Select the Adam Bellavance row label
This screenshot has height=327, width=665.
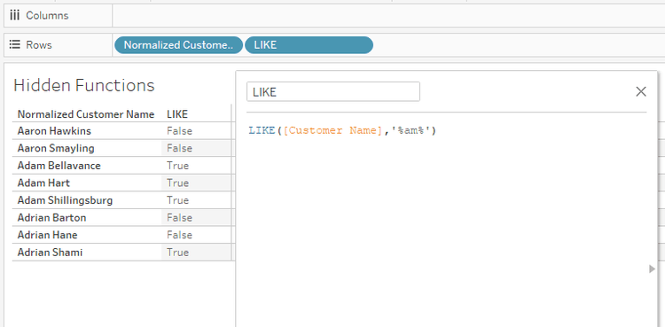(x=59, y=166)
